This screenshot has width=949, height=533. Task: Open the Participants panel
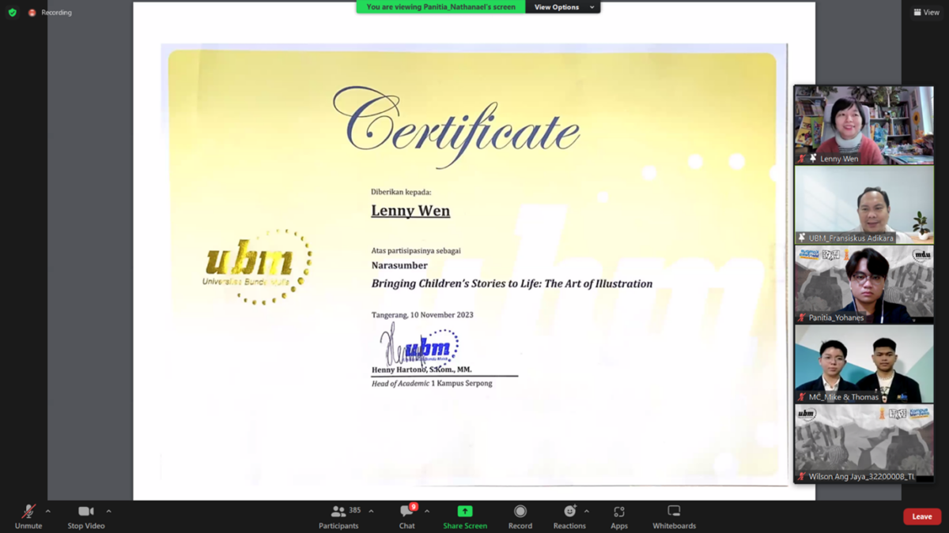pos(338,517)
